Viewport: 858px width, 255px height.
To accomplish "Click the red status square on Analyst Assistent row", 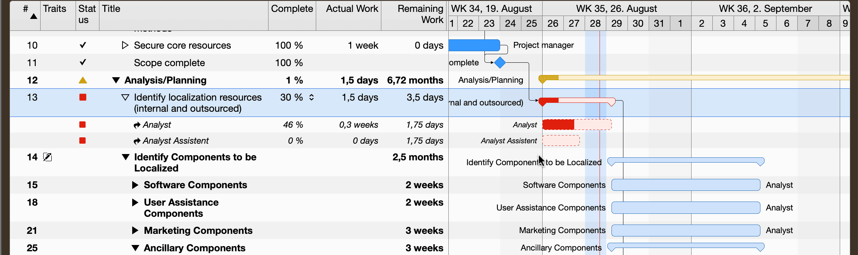I will pos(83,141).
